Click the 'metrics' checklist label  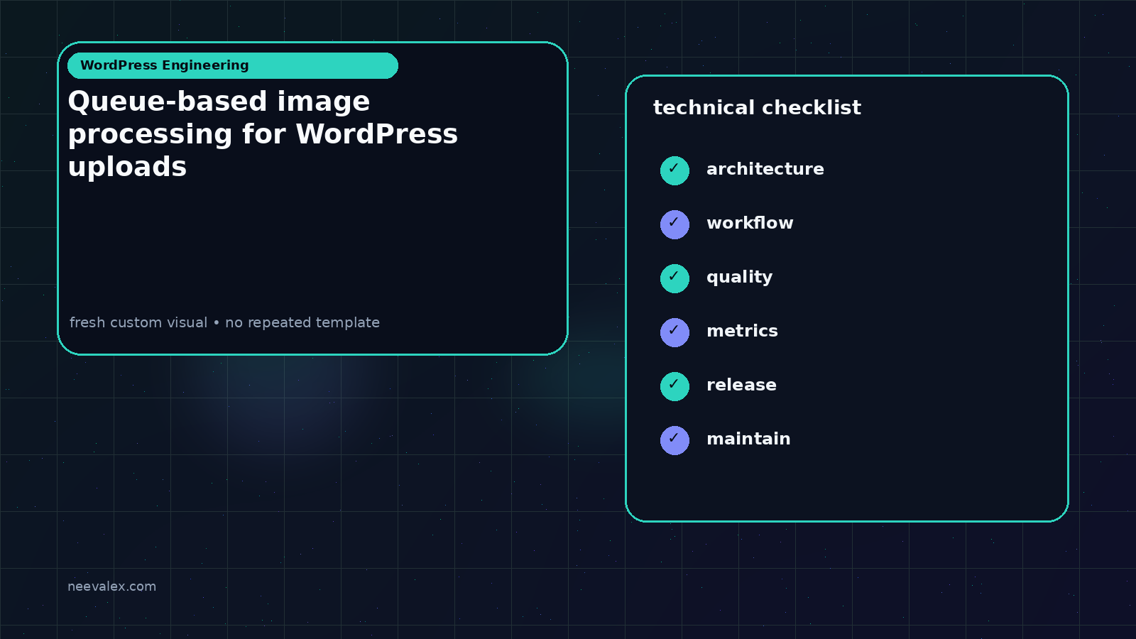742,331
